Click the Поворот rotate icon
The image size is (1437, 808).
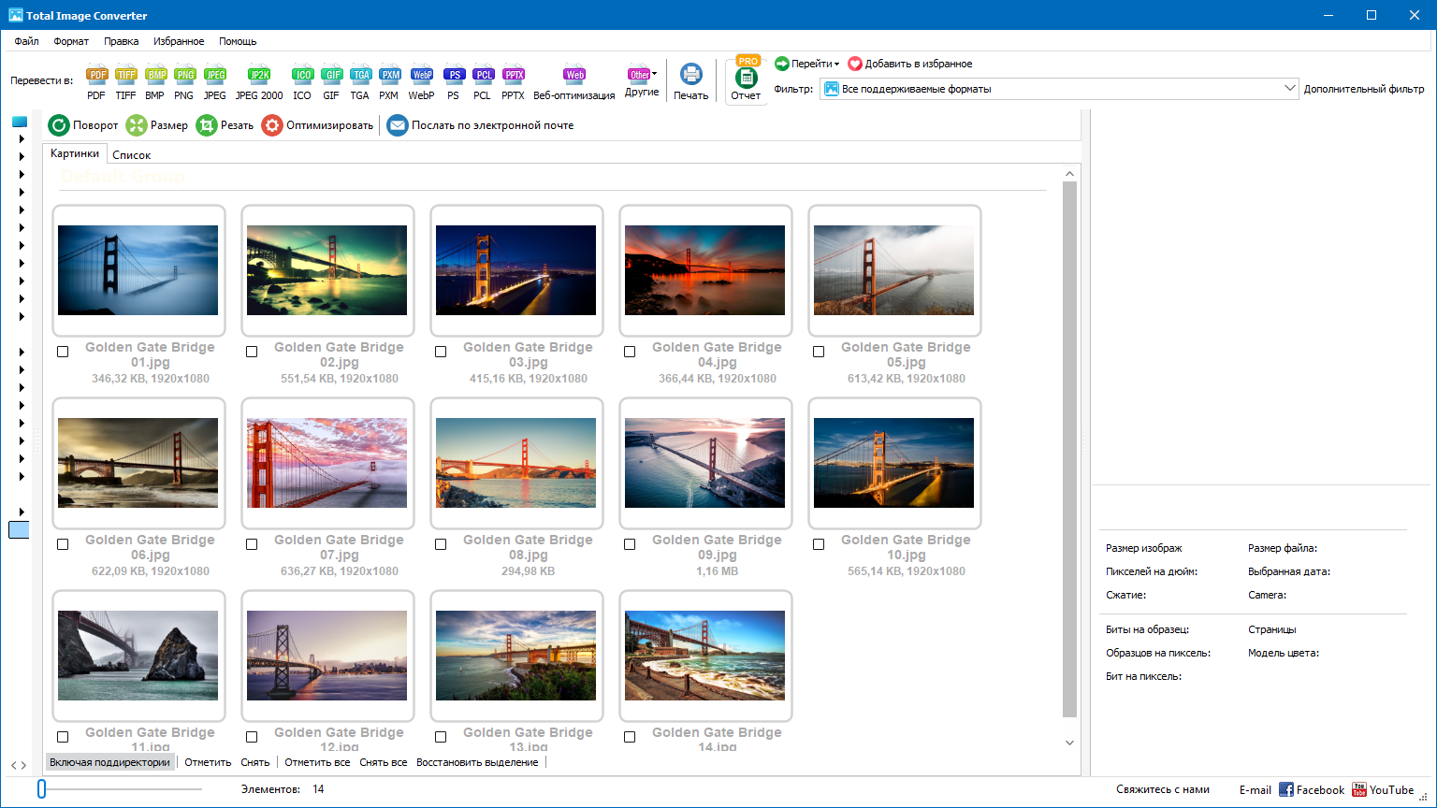[x=59, y=125]
